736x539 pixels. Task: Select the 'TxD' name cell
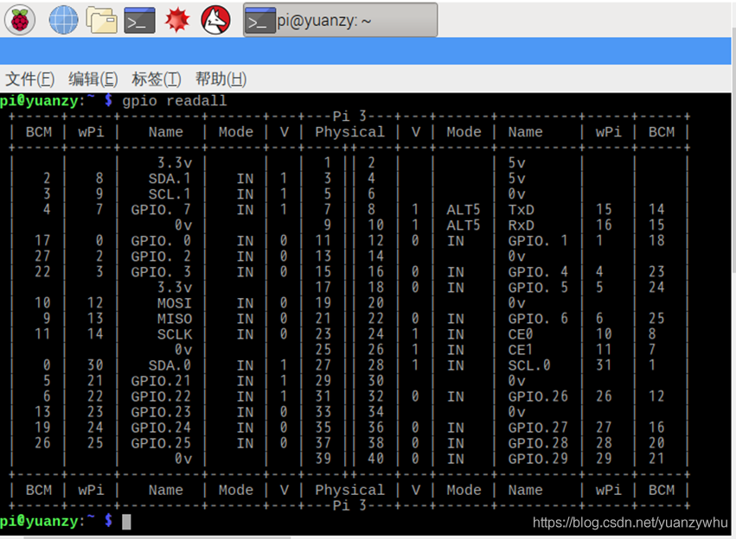click(x=521, y=210)
